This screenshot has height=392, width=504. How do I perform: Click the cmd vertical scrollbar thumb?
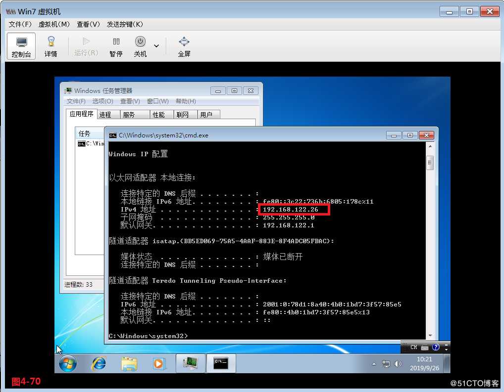(430, 163)
